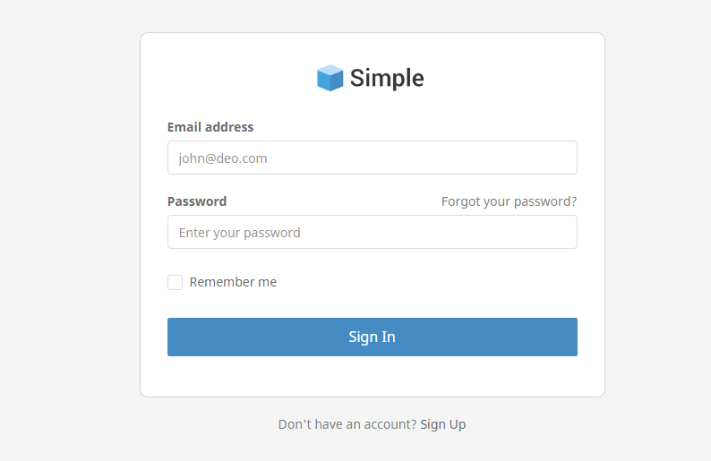711x461 pixels.
Task: Click the Remember me label text
Action: click(x=233, y=282)
